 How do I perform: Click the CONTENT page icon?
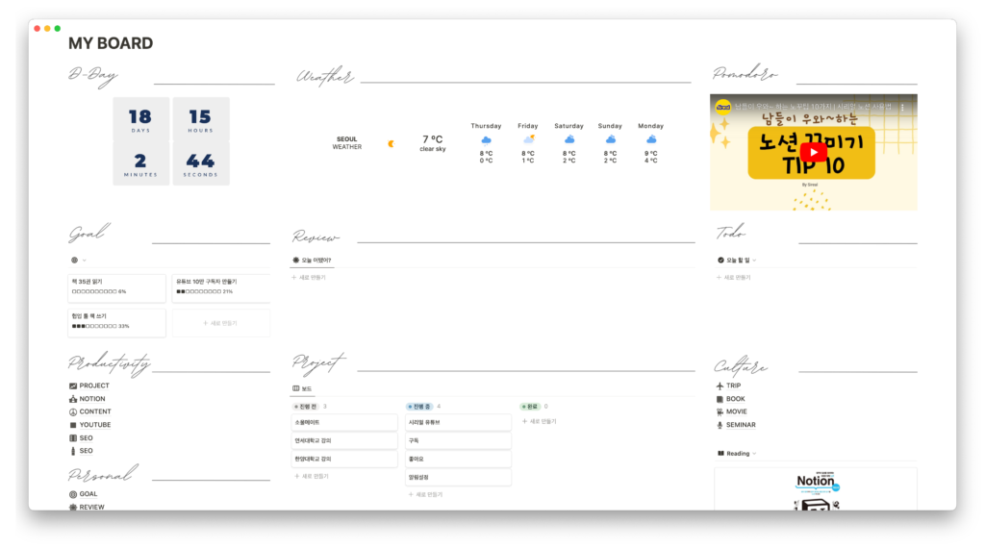point(73,411)
